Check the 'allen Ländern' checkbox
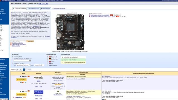This screenshot has height=100, width=178. click(x=48, y=66)
